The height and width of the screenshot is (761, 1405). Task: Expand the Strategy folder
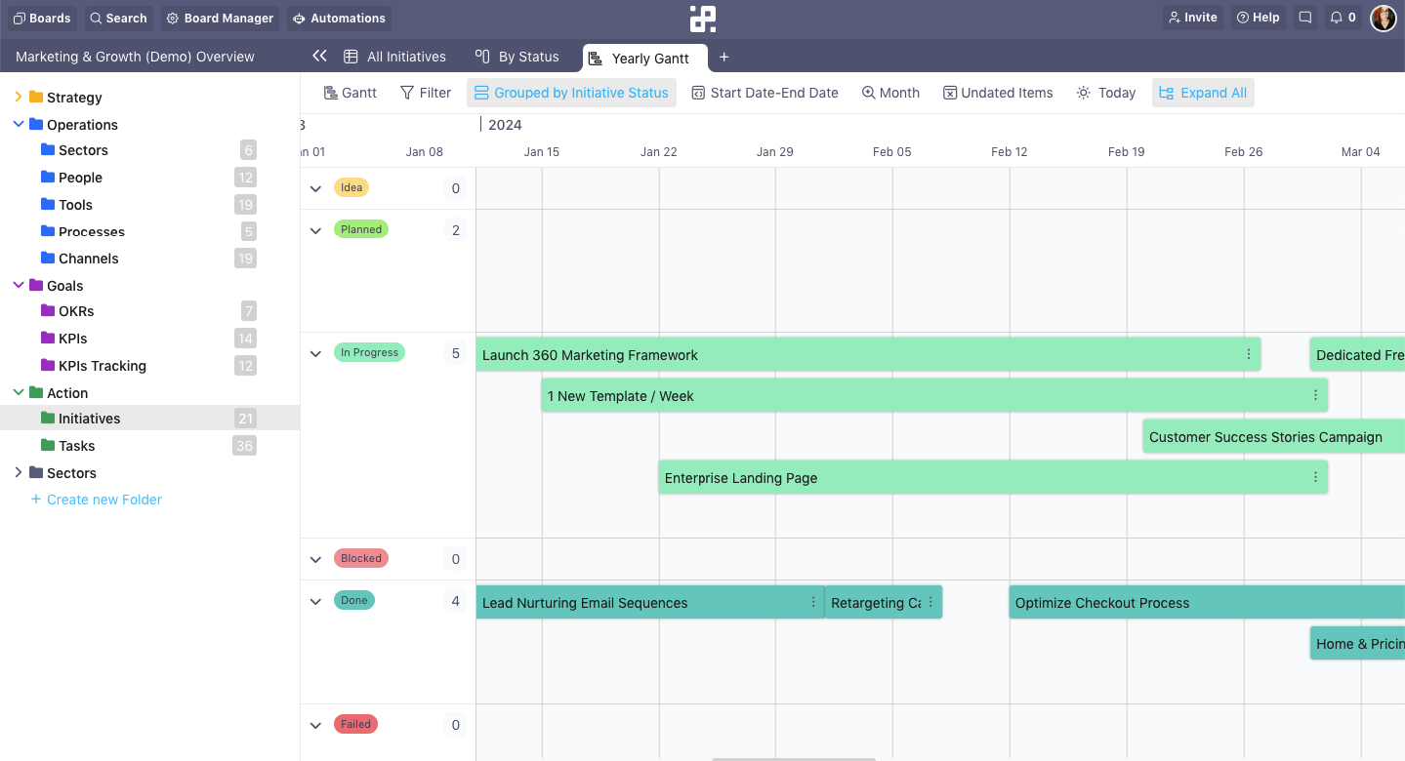pos(17,97)
